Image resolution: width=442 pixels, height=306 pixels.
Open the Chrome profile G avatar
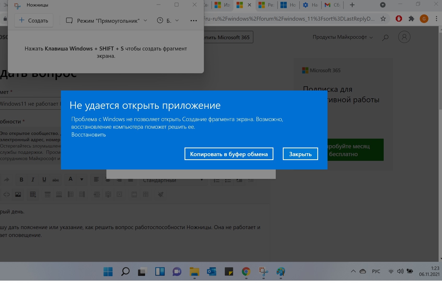[424, 19]
